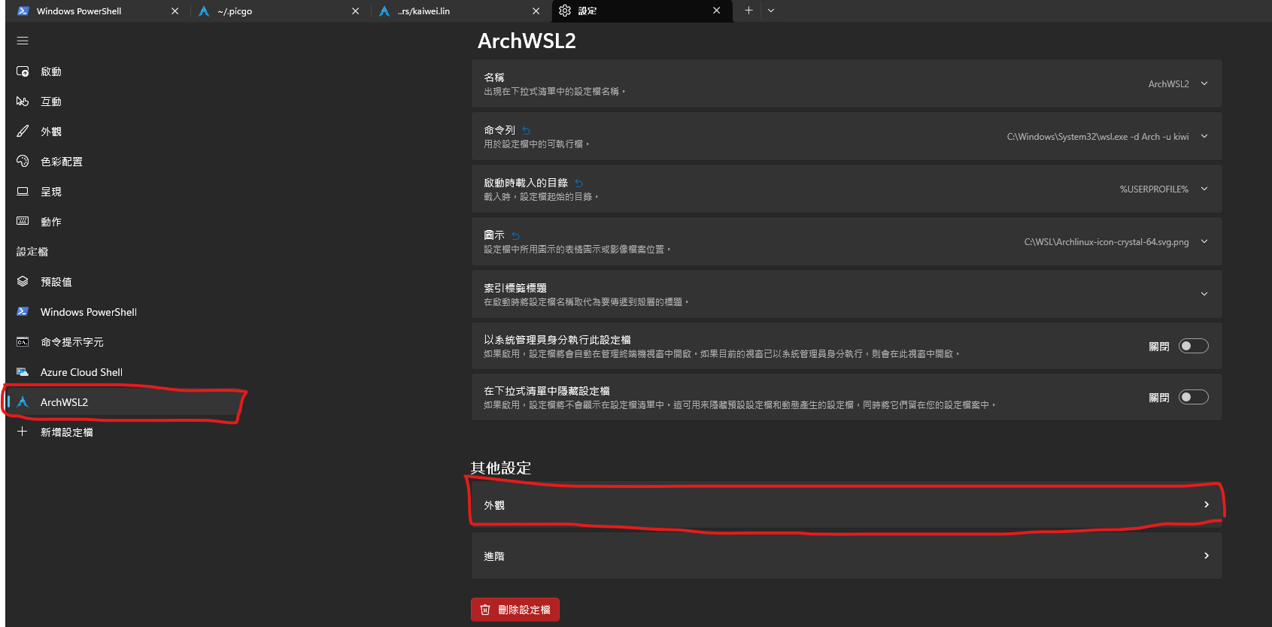Open the 進階 advanced subpage

[846, 556]
